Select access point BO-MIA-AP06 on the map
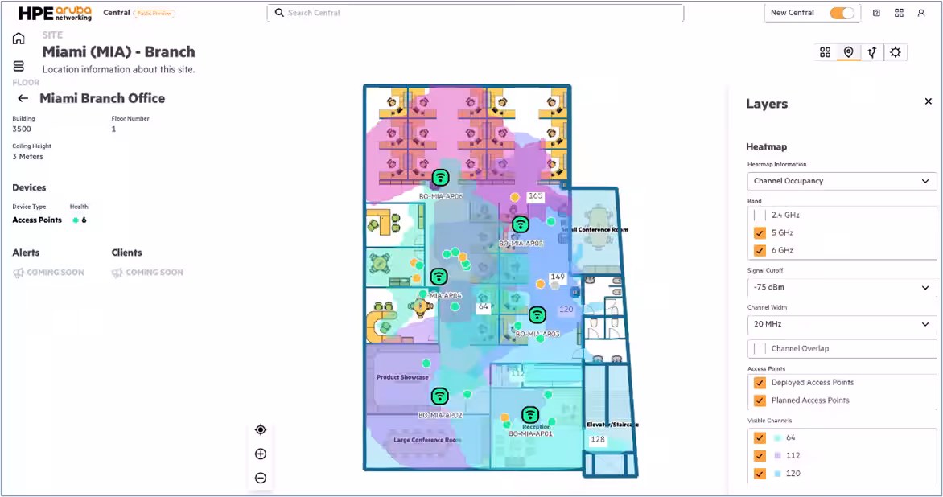Screen dimensions: 943x497 click(441, 177)
